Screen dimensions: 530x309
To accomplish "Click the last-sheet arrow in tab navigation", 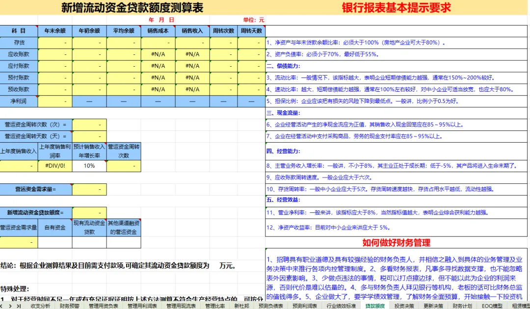I will [x=19, y=306].
